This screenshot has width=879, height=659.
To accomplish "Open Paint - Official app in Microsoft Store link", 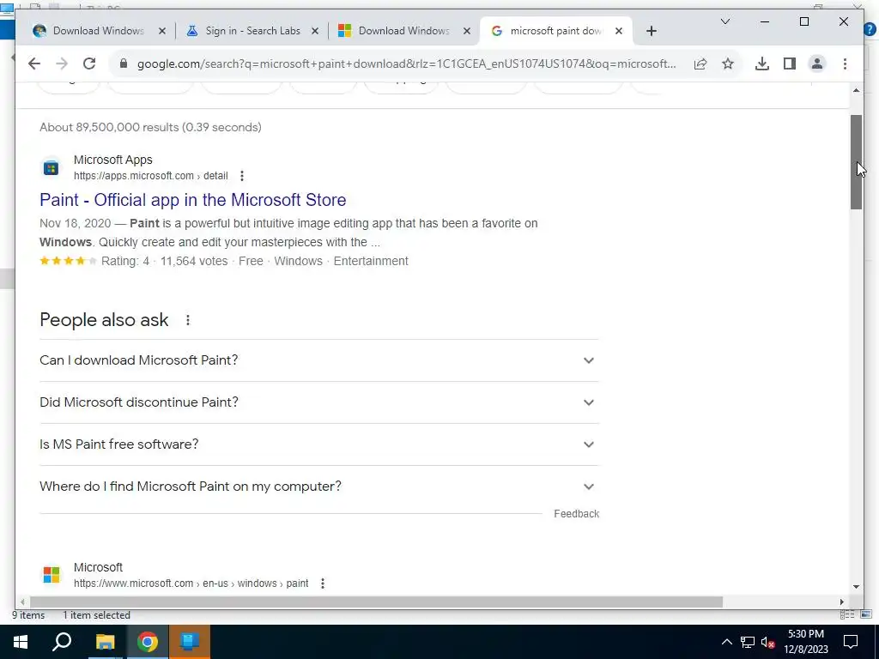I will pyautogui.click(x=193, y=200).
